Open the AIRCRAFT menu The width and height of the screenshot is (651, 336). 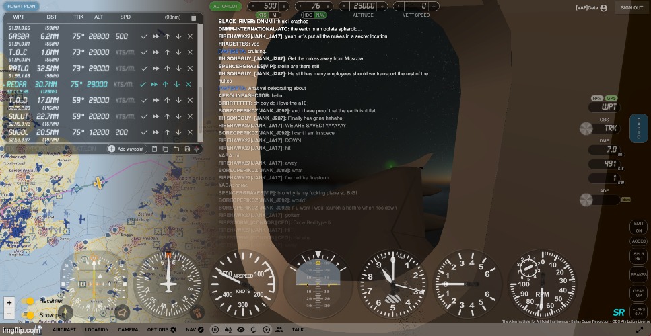[64, 329]
